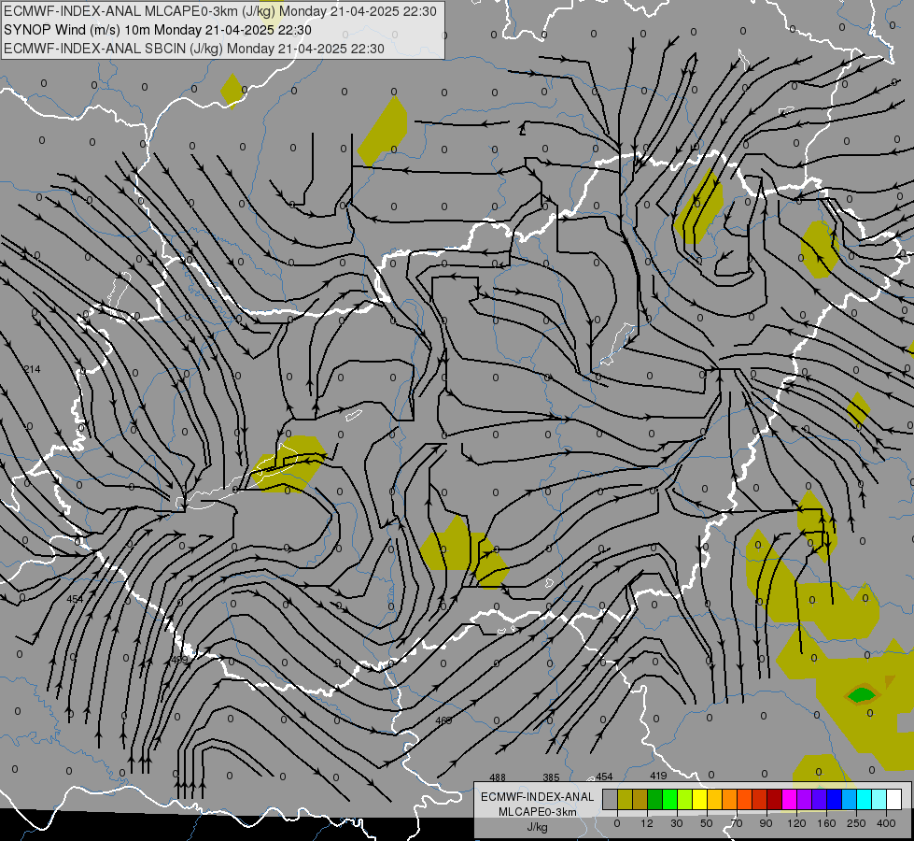Viewport: 914px width, 841px height.
Task: Click the legend value label 400
Action: click(x=886, y=823)
